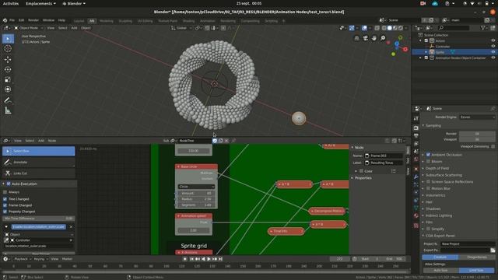Click the Dragonbones button
Viewport: 498px width, 280px height.
[477, 257]
